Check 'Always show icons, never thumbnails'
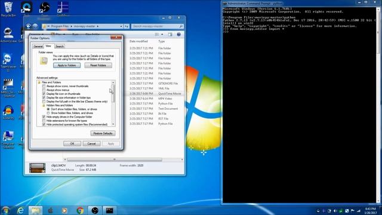Screen dimensions: 382x215 (44, 86)
